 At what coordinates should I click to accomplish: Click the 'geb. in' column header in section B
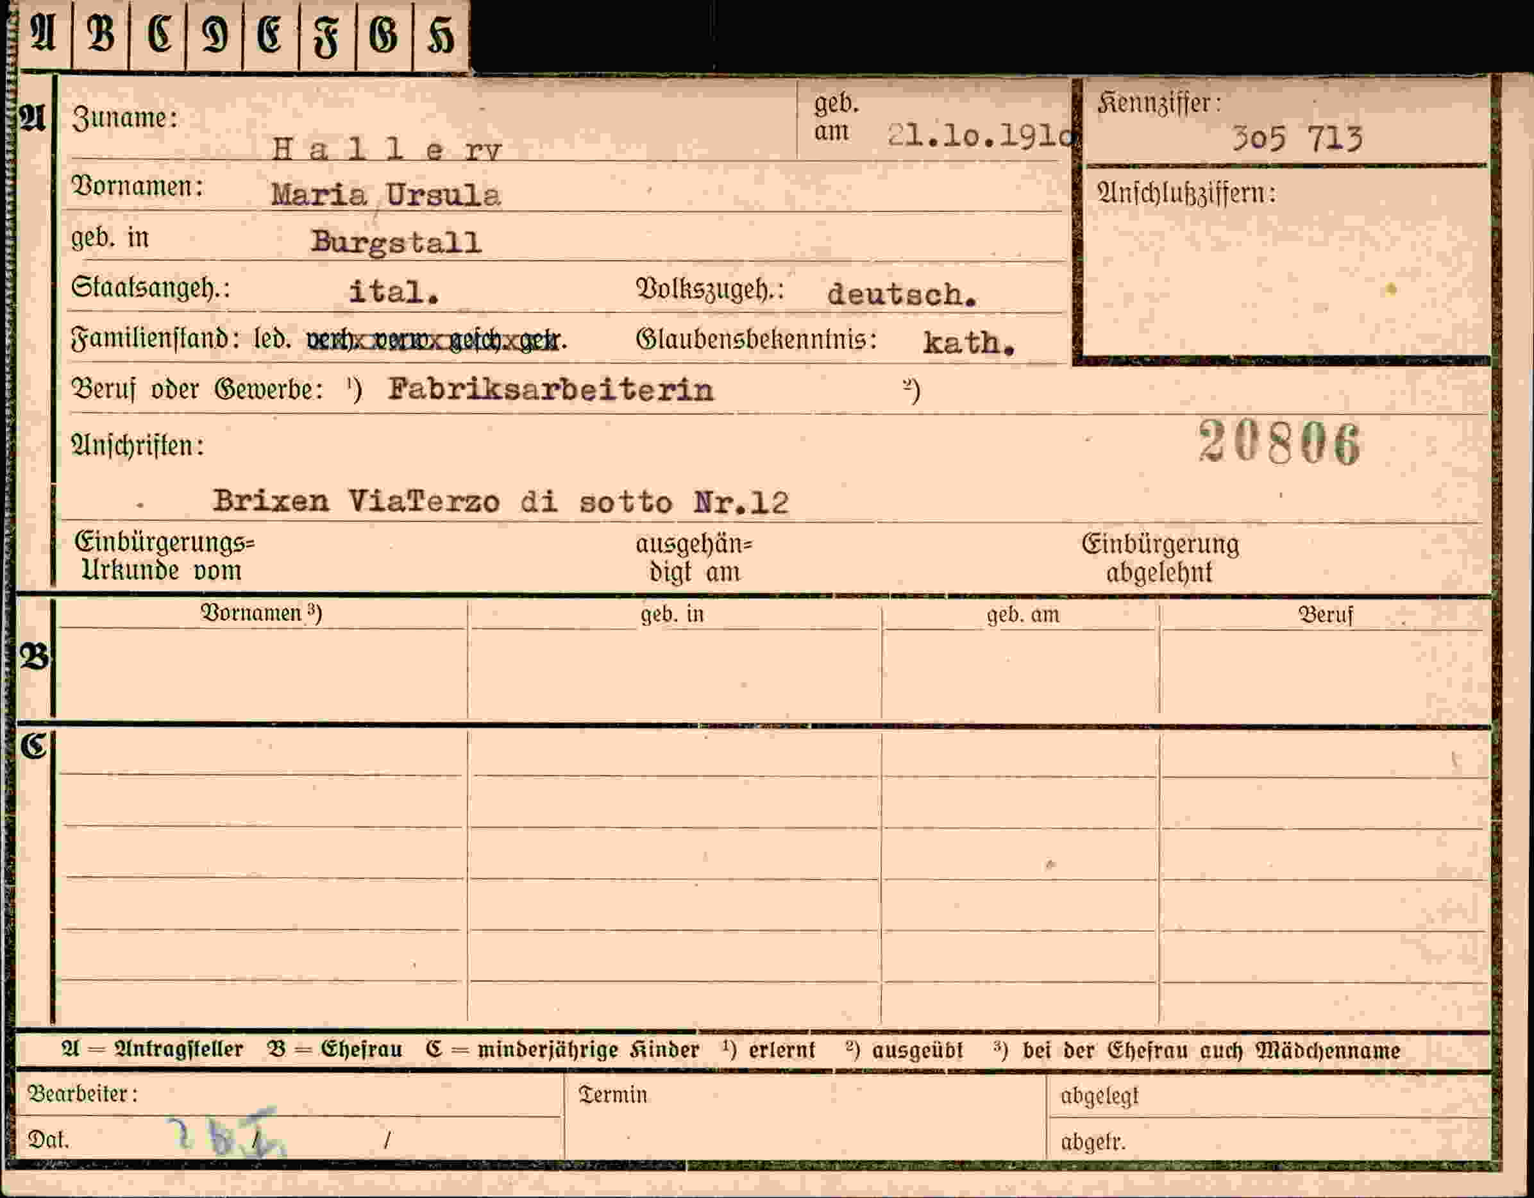pos(672,614)
